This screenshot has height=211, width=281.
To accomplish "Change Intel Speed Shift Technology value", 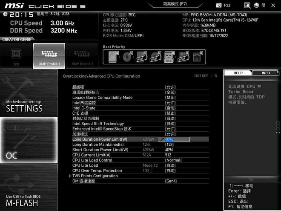I will pyautogui.click(x=170, y=124).
